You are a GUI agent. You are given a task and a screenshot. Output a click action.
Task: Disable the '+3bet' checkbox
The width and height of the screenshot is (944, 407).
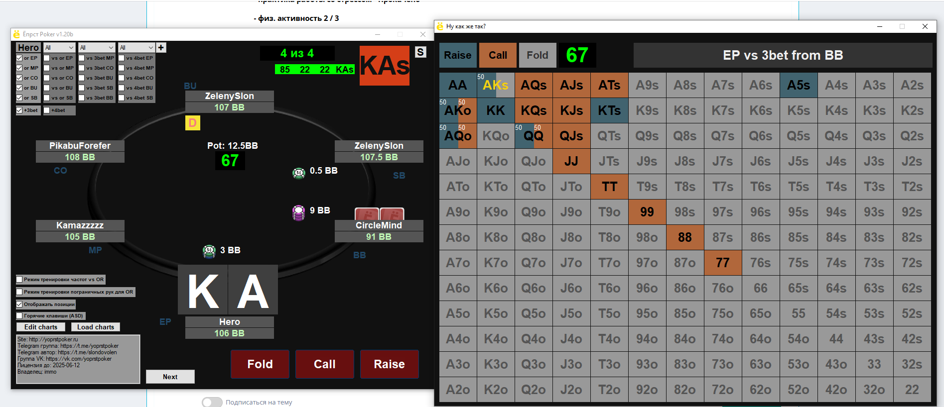19,110
